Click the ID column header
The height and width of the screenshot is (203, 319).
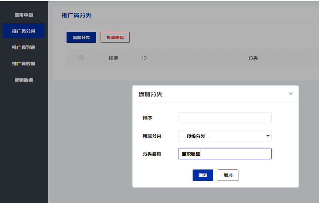(x=144, y=58)
